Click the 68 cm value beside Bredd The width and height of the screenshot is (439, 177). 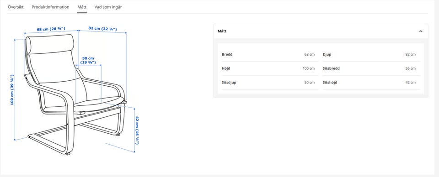click(x=310, y=54)
